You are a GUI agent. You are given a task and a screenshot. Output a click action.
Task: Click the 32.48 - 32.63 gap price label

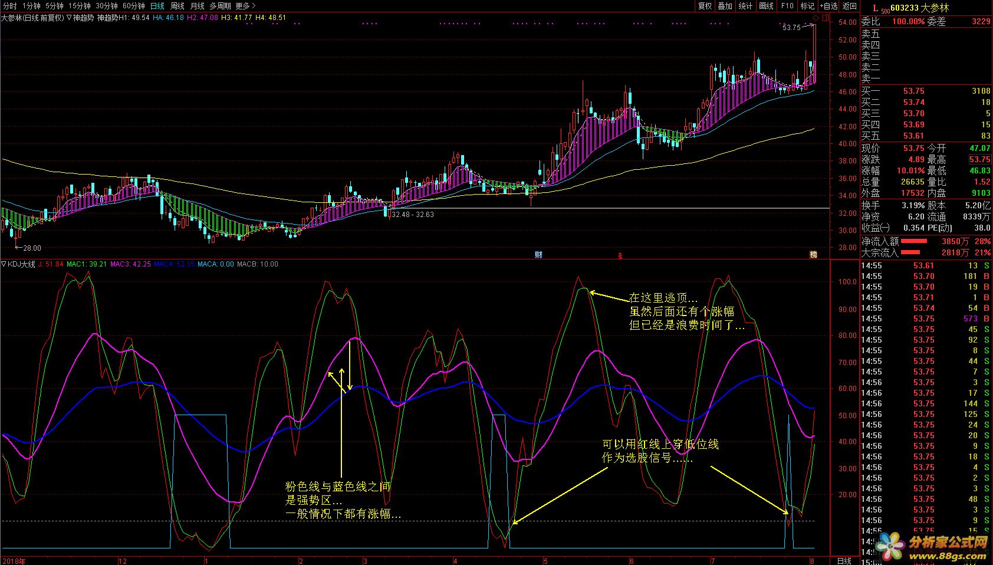[x=412, y=215]
